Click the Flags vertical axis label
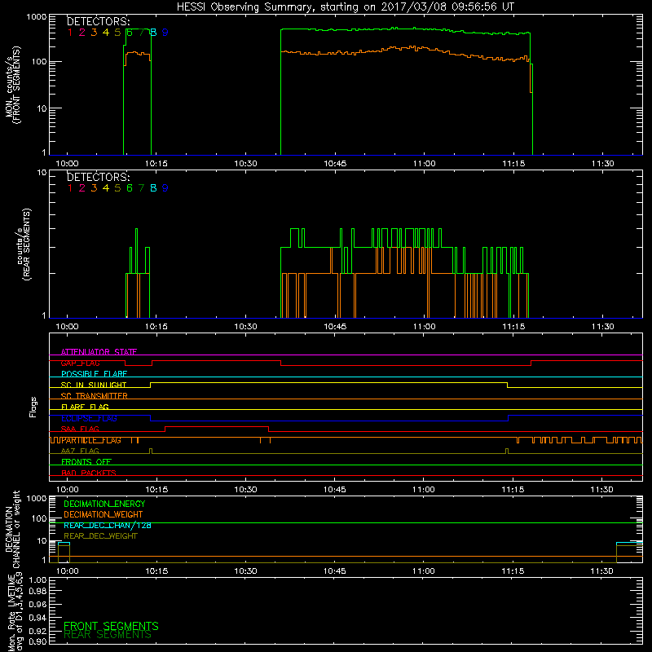The height and width of the screenshot is (652, 652). pos(33,407)
